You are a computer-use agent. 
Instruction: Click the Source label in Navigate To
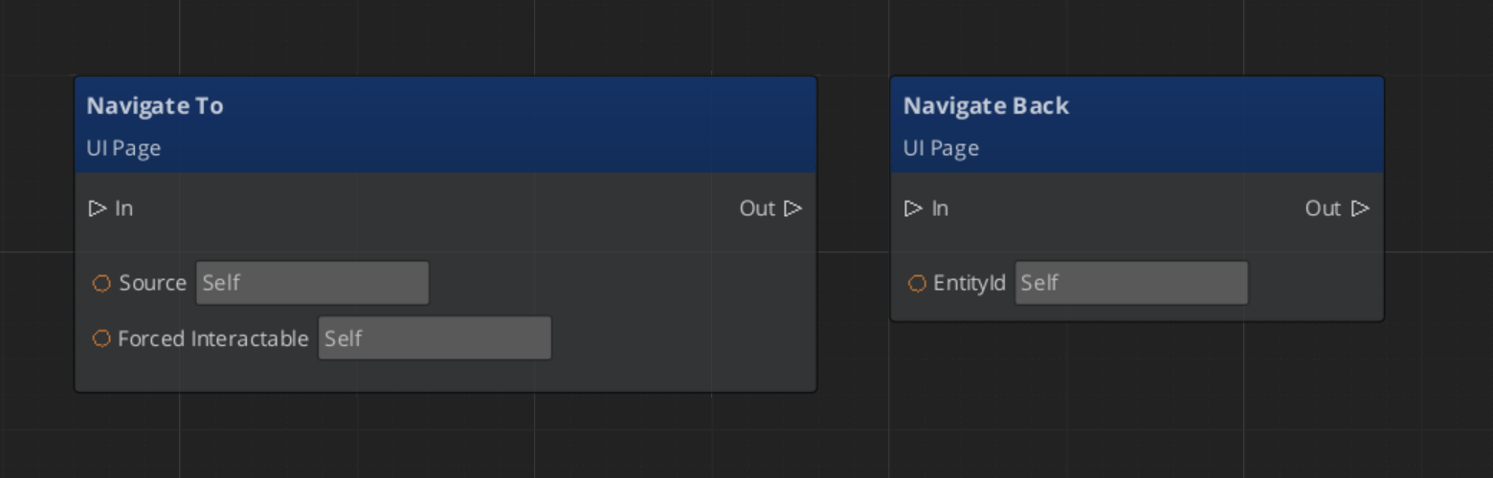click(x=152, y=283)
